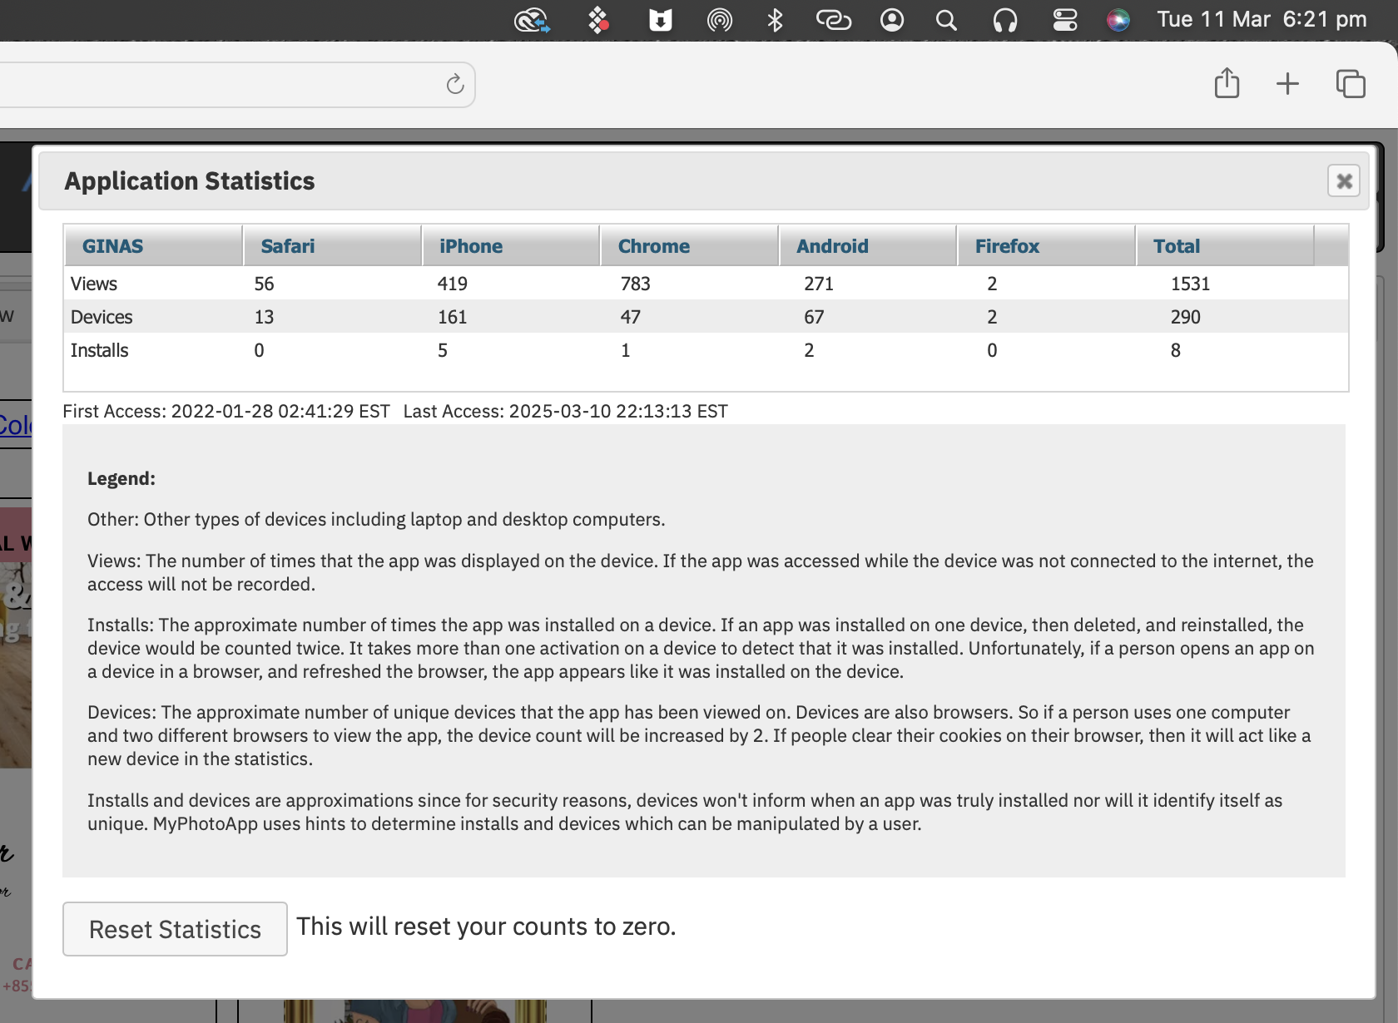1398x1023 pixels.
Task: Open a new tab with plus icon
Action: pyautogui.click(x=1287, y=84)
